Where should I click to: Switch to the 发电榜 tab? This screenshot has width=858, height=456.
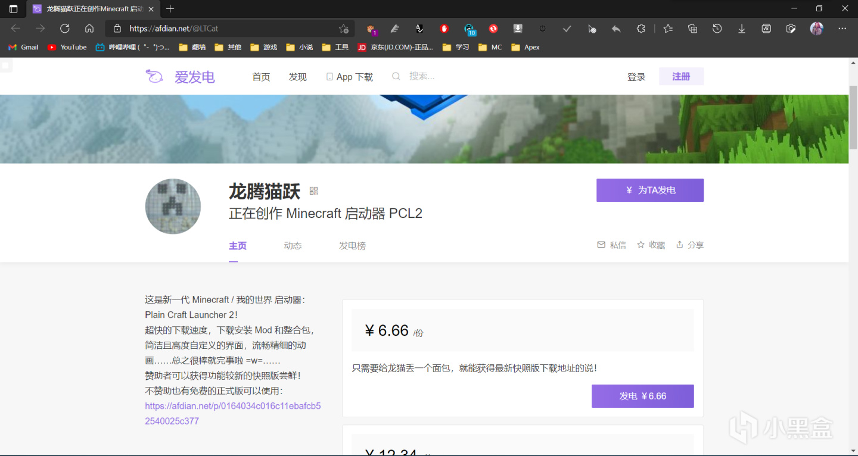point(352,246)
